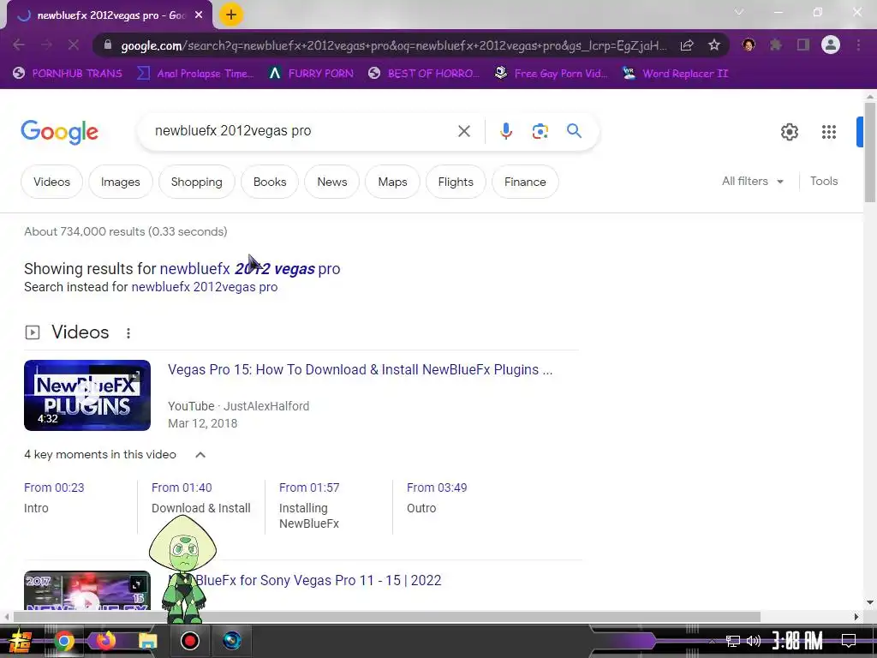This screenshot has width=877, height=658.
Task: Switch to the Shopping filter
Action: 196,182
